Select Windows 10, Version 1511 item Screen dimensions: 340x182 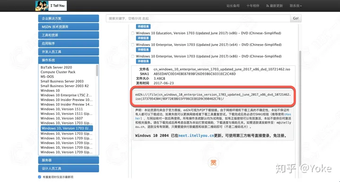(x=61, y=109)
